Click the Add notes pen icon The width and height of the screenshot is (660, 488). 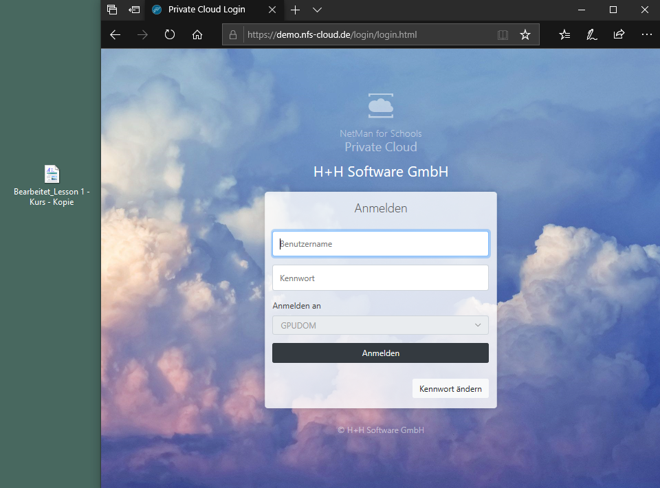pyautogui.click(x=591, y=34)
